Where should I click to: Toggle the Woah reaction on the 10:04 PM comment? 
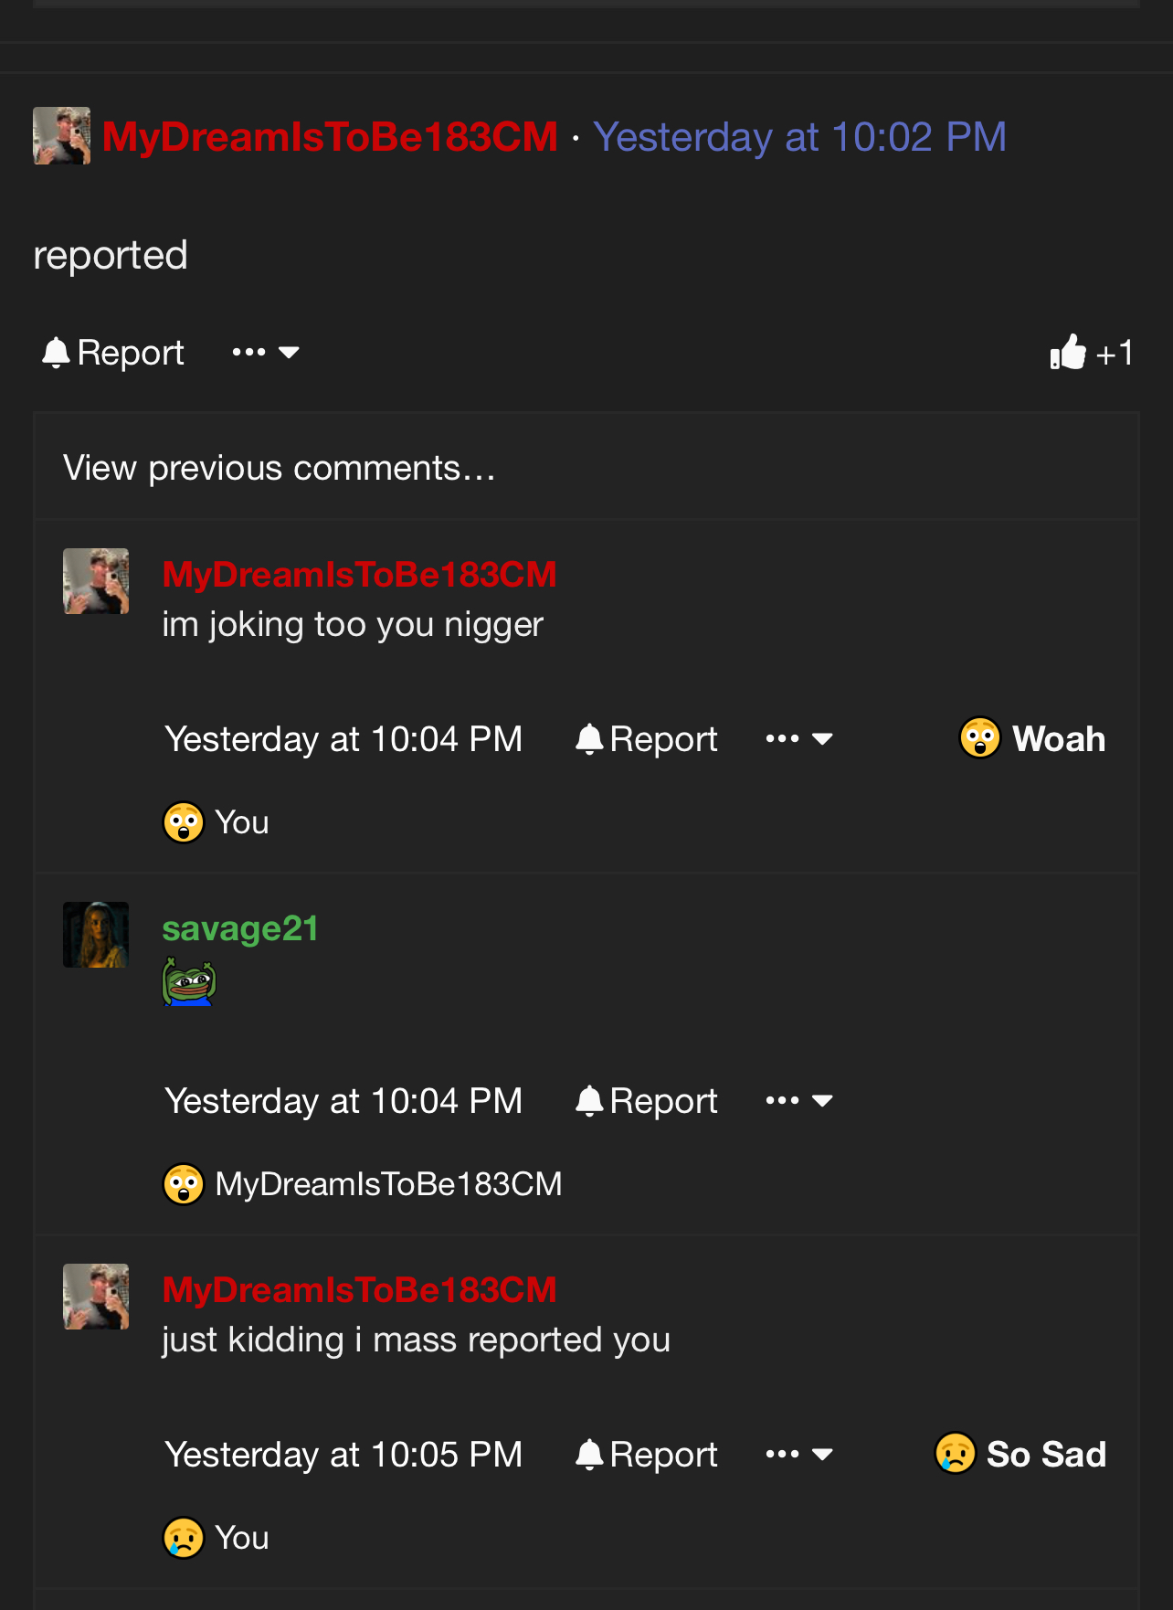[x=1032, y=738]
